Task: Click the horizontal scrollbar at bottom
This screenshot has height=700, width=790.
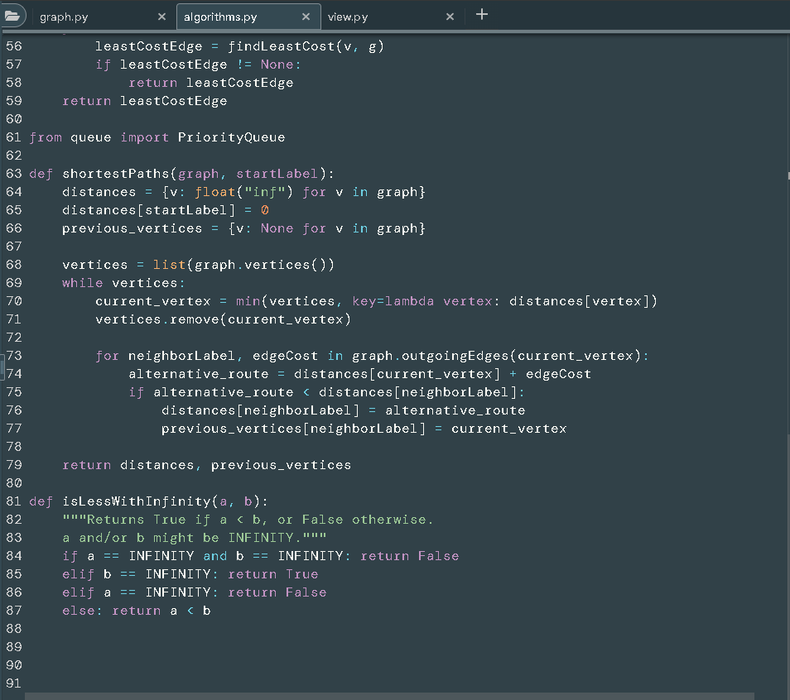Action: coord(389,696)
